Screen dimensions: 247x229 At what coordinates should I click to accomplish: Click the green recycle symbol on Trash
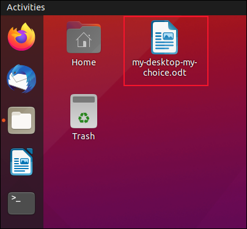84,118
